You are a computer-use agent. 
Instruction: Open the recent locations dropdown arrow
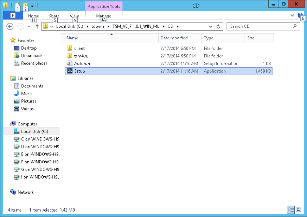[x=29, y=26]
